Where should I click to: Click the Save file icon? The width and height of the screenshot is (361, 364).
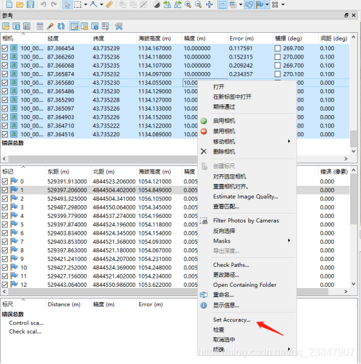point(30,5)
